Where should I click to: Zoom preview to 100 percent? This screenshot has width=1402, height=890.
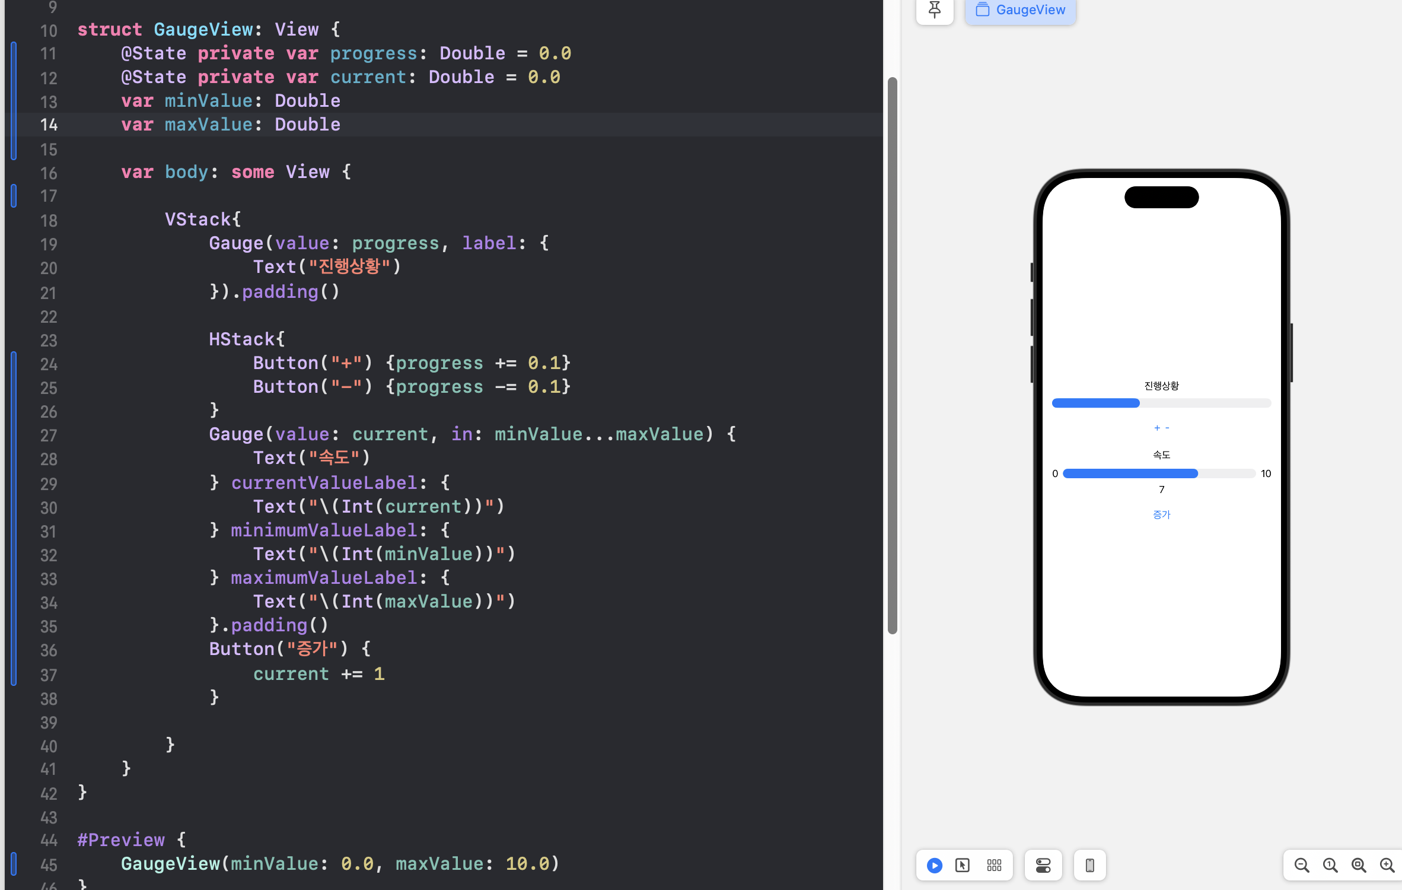pos(1330,865)
